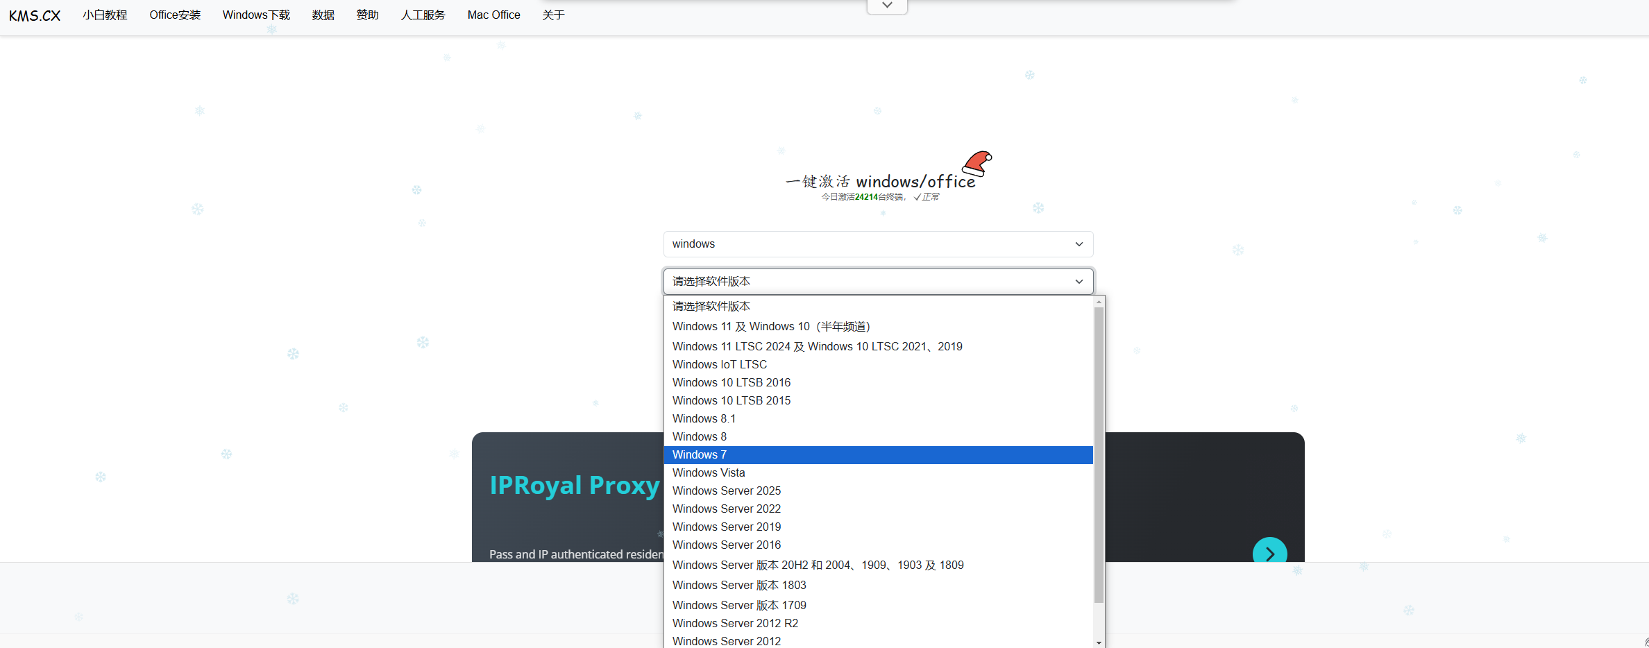Viewport: 1649px width, 648px height.
Task: Open the 小白教程 menu item
Action: click(105, 15)
